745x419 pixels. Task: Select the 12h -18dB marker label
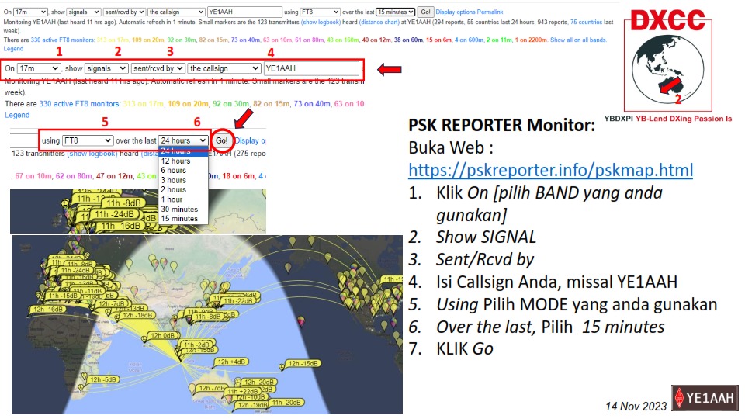137,315
